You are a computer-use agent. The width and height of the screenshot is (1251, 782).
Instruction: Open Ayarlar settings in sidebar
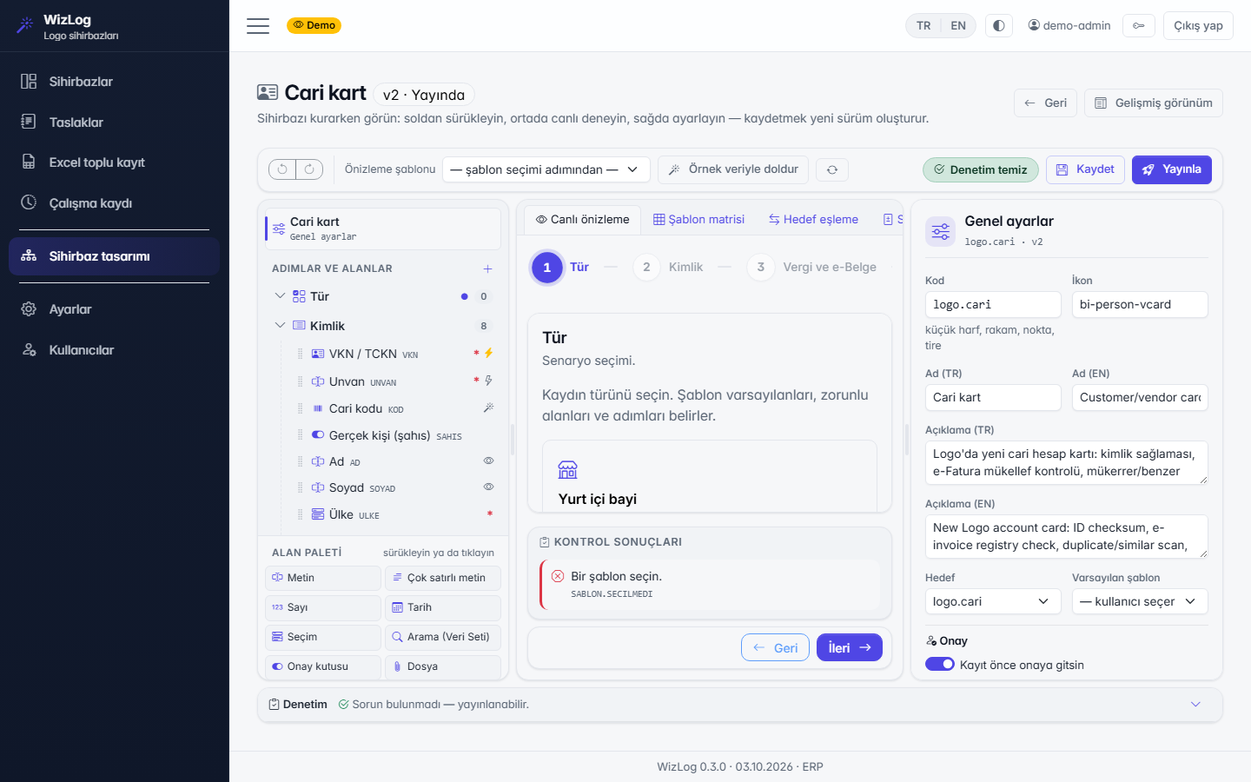[115, 309]
